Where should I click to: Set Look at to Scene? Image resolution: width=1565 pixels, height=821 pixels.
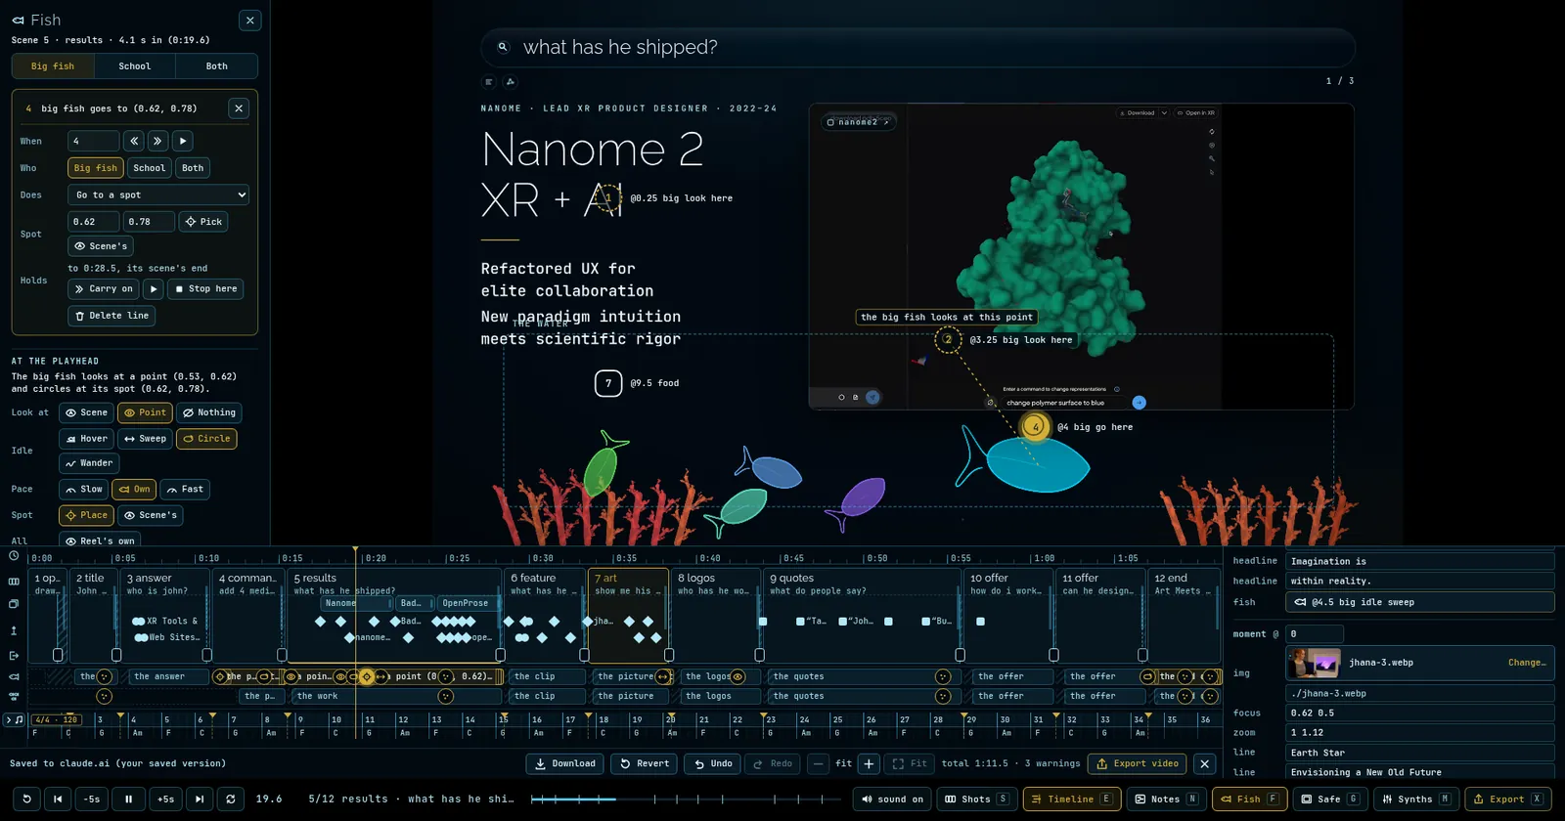(86, 412)
